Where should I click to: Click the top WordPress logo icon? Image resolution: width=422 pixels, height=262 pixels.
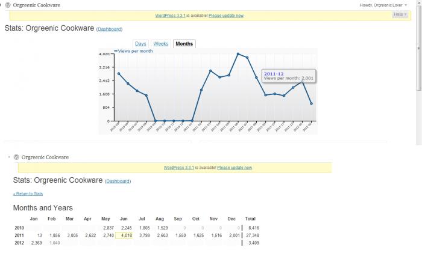(8, 5)
